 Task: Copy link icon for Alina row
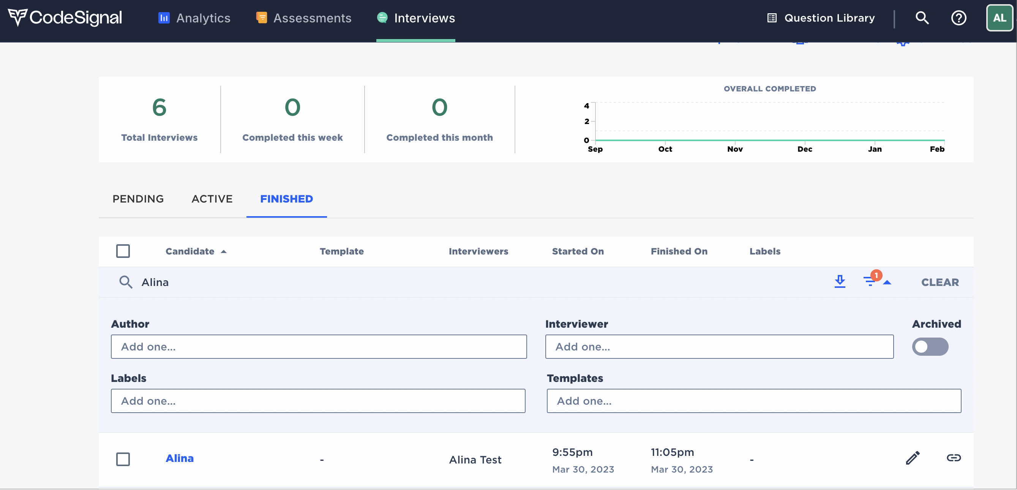954,458
